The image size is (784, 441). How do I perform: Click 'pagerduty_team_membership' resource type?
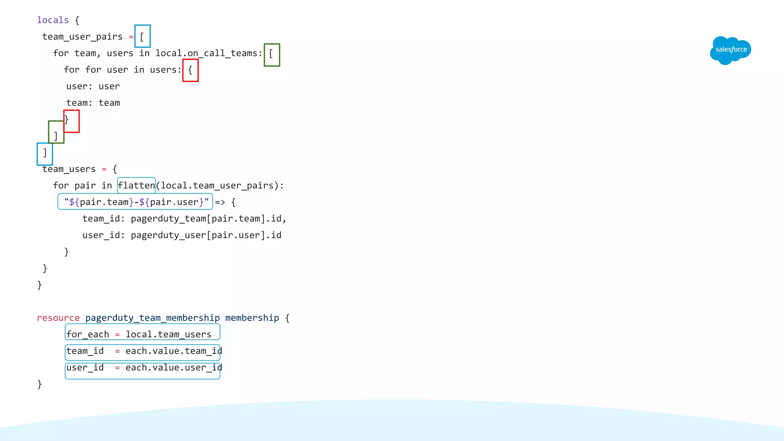(x=152, y=318)
